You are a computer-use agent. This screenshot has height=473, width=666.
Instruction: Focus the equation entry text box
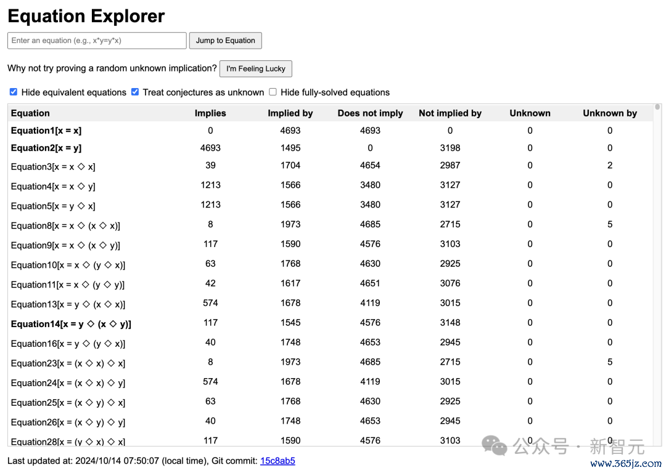click(x=97, y=41)
